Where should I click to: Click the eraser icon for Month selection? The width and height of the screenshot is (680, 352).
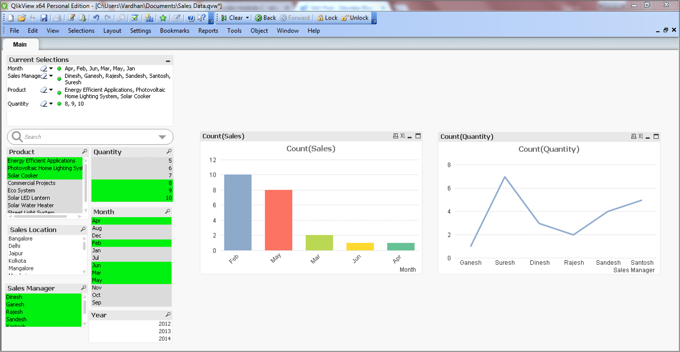pyautogui.click(x=44, y=69)
